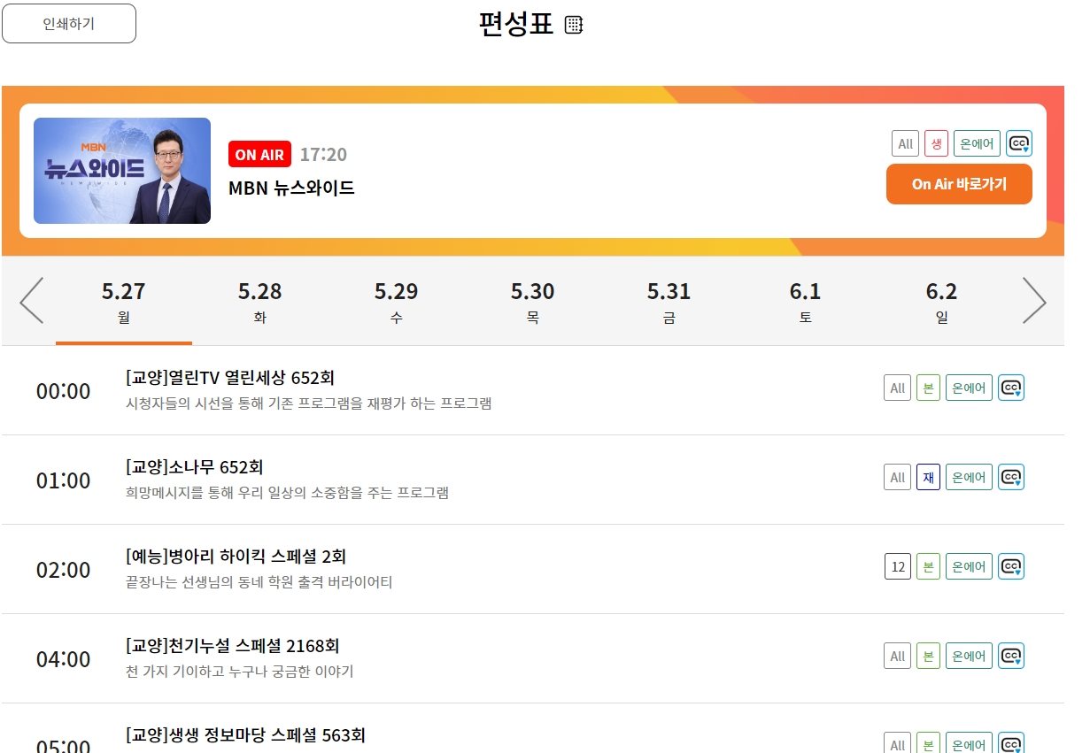Image resolution: width=1090 pixels, height=753 pixels.
Task: Click CC icon on 열린TV 열린세상 row
Action: (1011, 388)
